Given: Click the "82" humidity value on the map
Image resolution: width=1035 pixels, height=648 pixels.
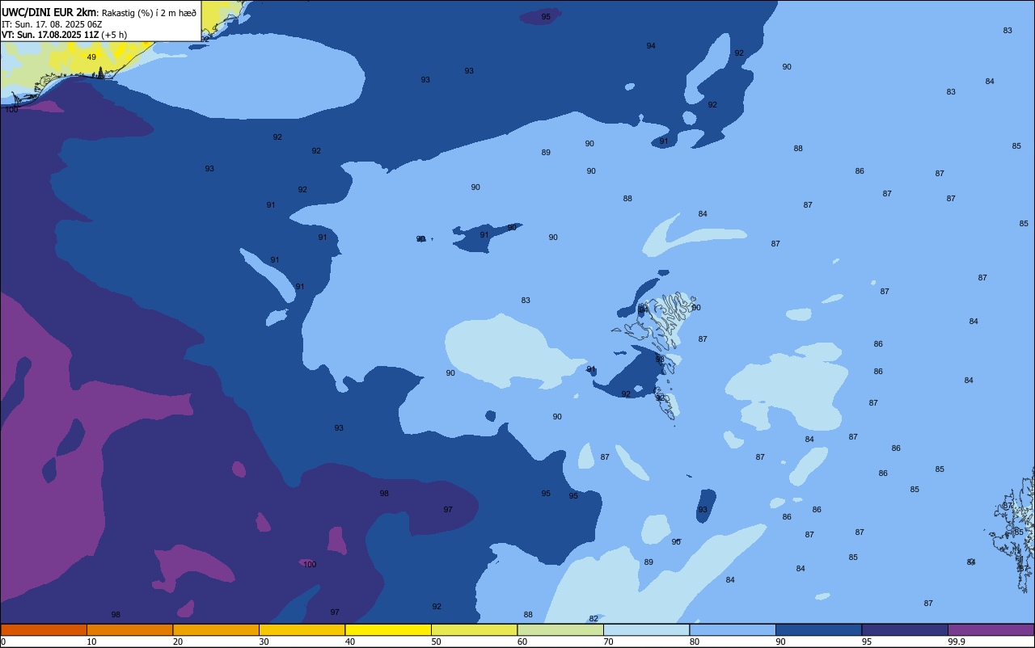Looking at the screenshot, I should [594, 619].
